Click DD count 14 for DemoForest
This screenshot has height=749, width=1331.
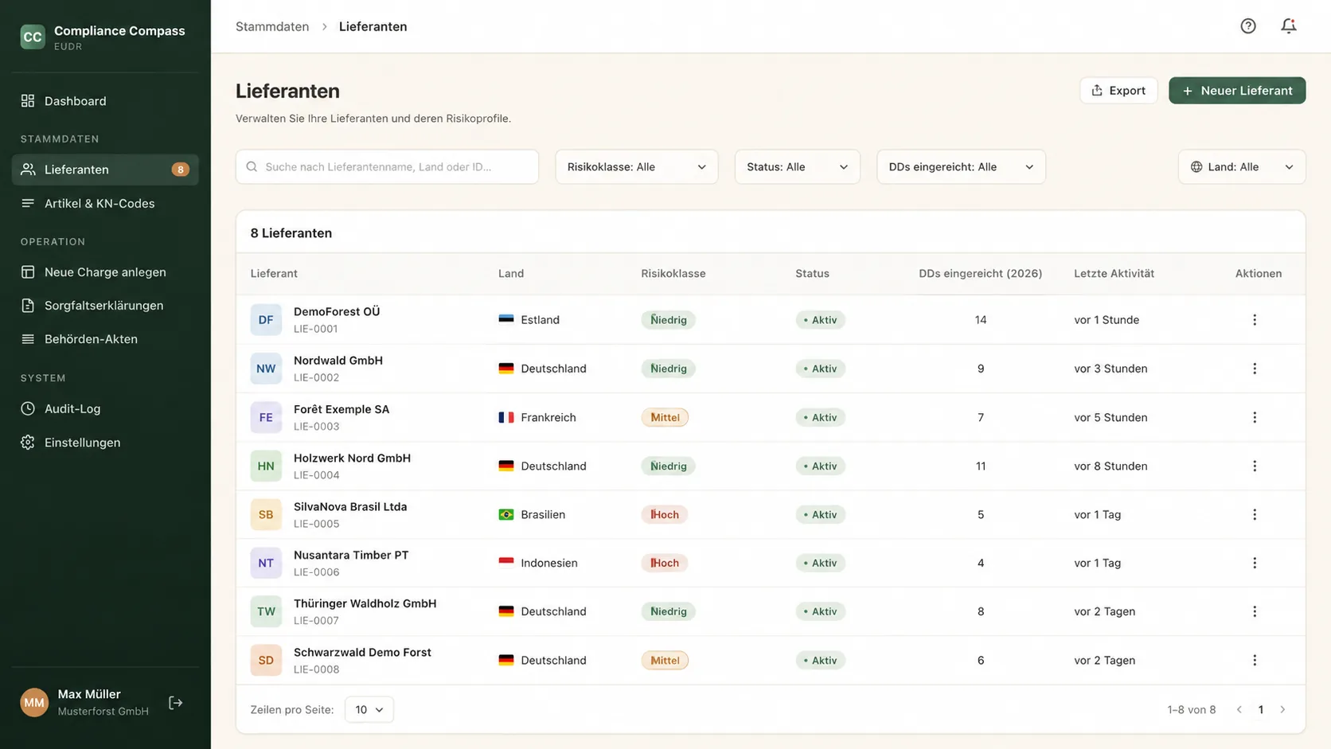981,320
